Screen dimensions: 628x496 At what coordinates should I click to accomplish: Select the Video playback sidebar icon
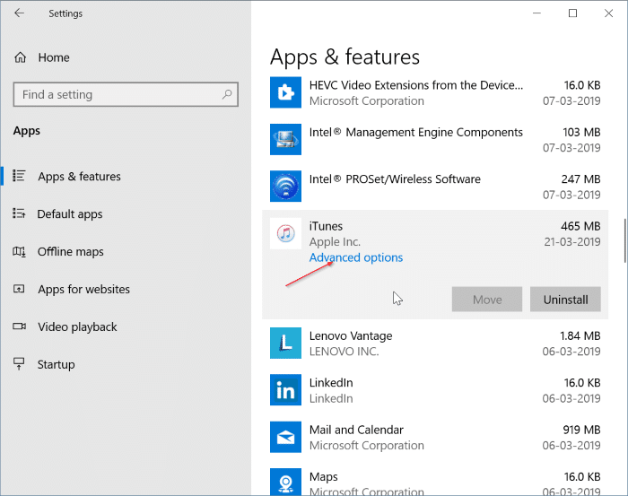[19, 326]
